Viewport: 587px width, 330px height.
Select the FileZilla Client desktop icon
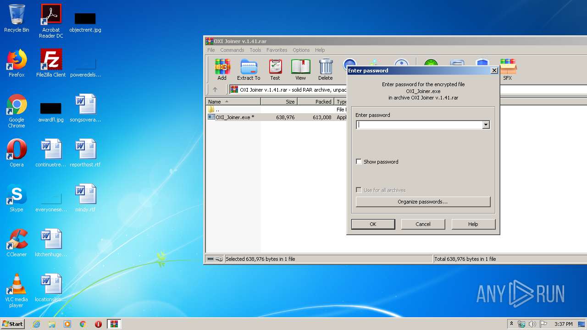click(51, 63)
